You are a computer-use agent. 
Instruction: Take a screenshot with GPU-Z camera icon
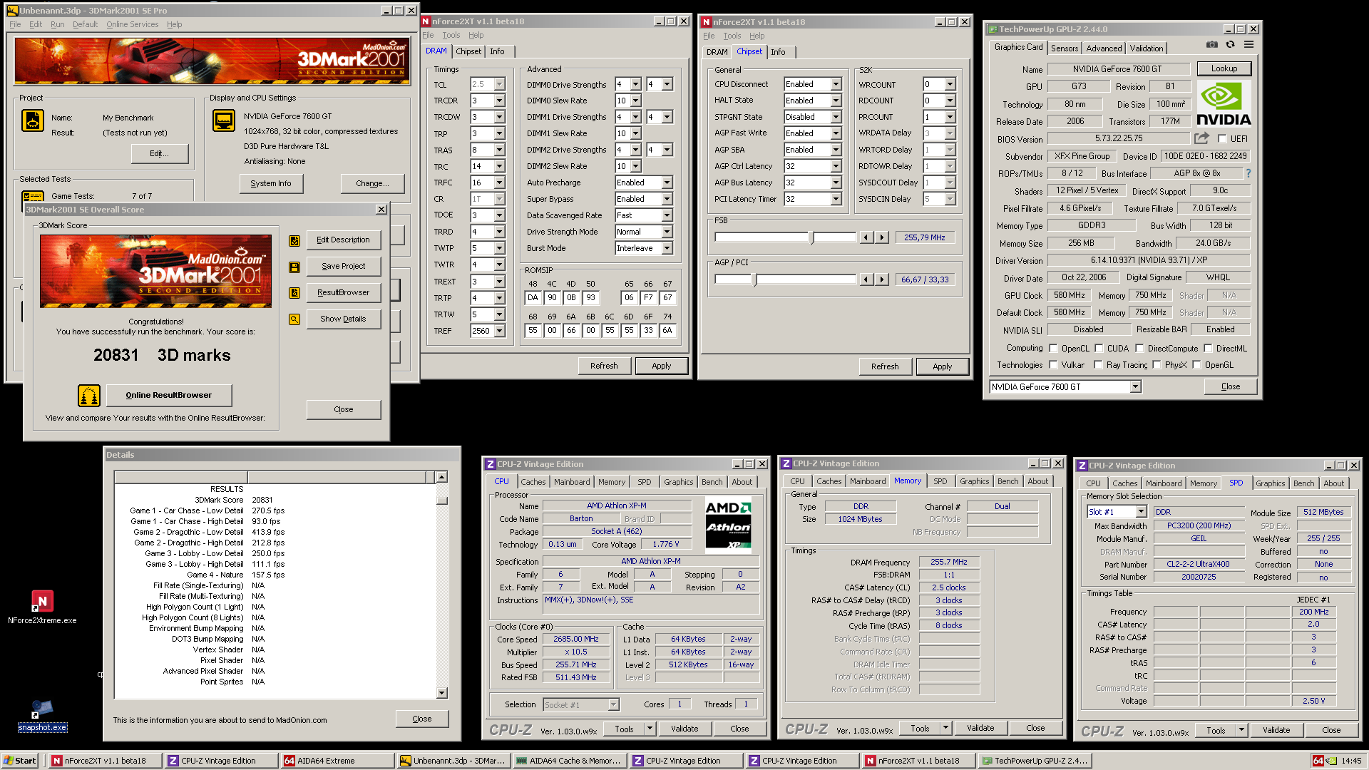click(x=1211, y=44)
